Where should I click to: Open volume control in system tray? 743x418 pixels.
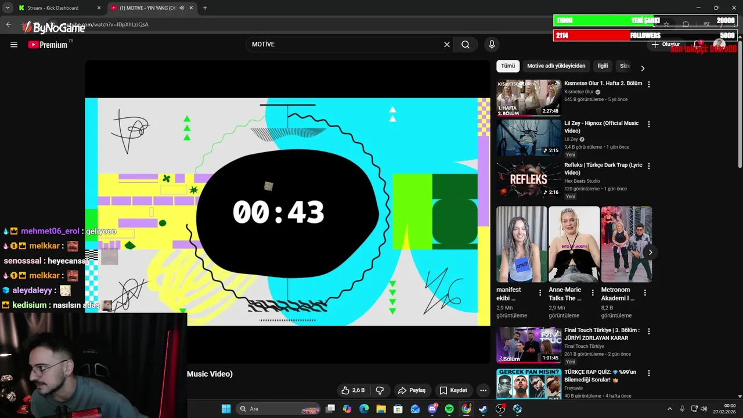click(x=703, y=409)
